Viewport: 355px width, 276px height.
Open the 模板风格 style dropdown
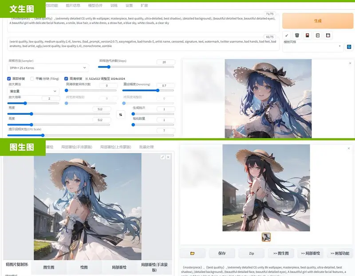(312, 47)
